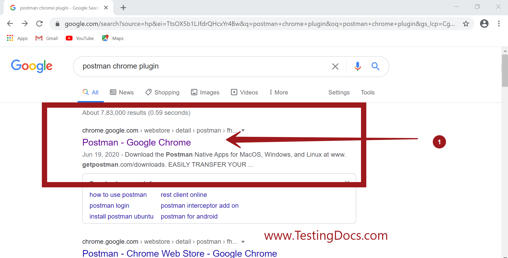The image size is (508, 258).
Task: Click the 'how to use postman' suggestion
Action: 118,195
